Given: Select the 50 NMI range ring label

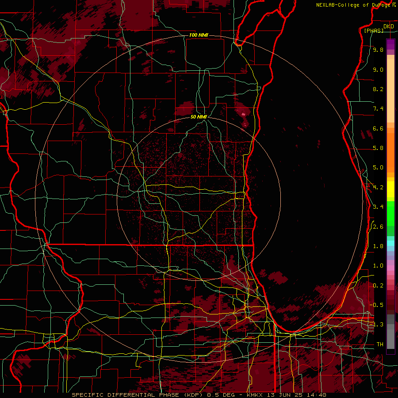Looking at the screenshot, I should click(x=199, y=117).
